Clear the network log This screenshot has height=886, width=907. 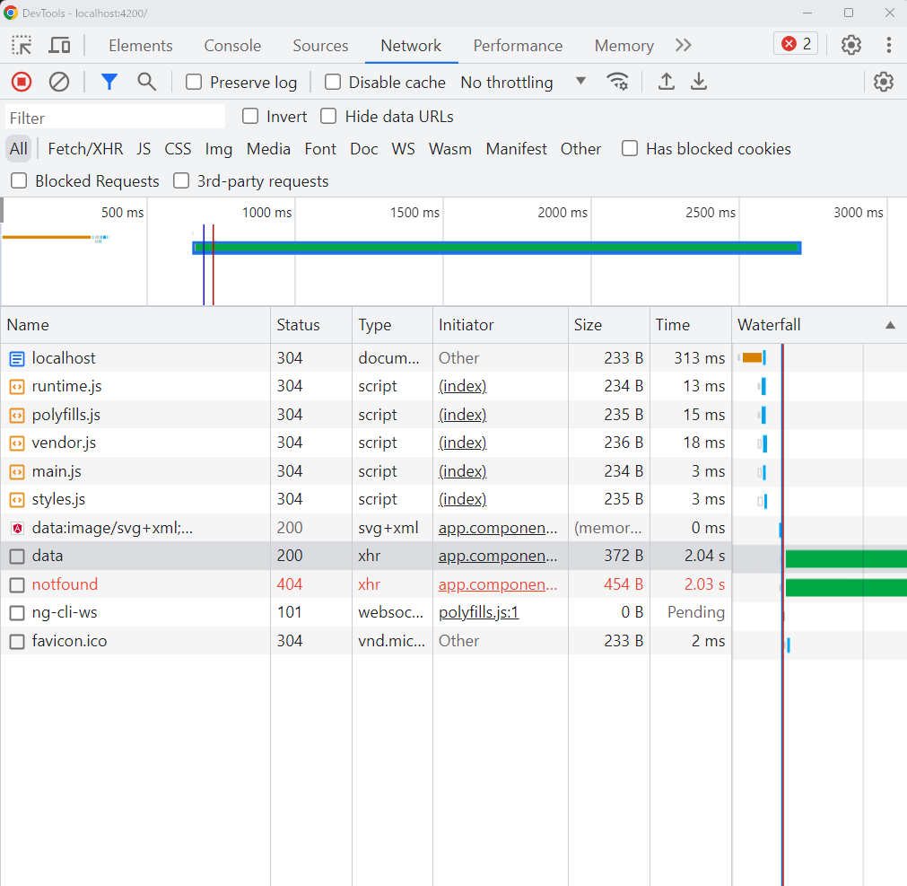click(x=59, y=82)
